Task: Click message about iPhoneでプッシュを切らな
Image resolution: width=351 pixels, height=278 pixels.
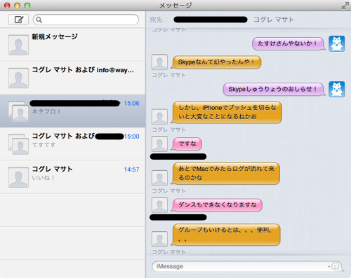Action: (226, 112)
